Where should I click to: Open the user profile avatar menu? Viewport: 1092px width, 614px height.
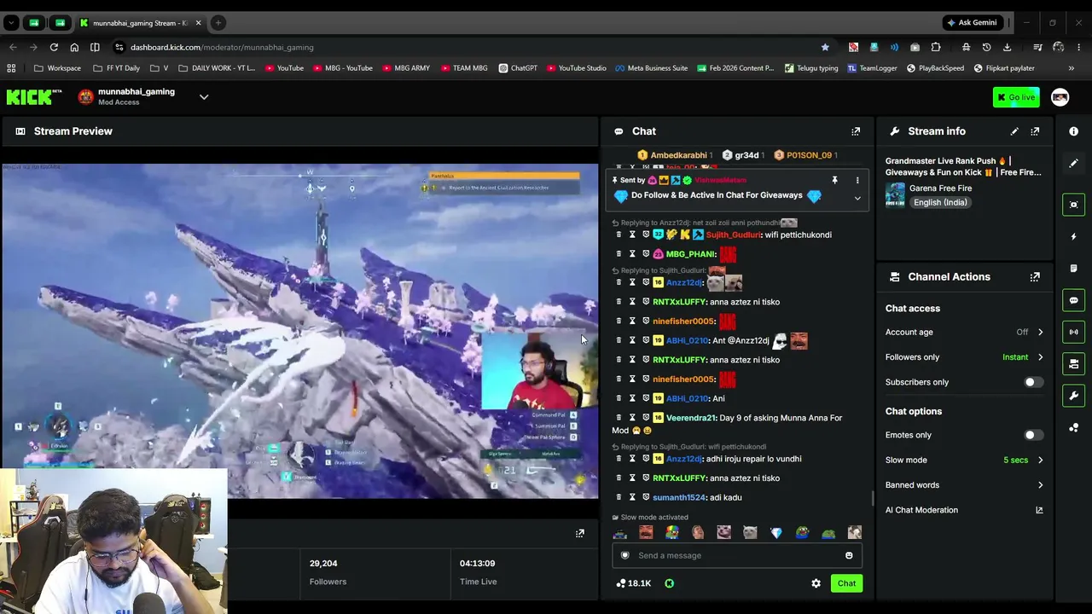point(1060,97)
